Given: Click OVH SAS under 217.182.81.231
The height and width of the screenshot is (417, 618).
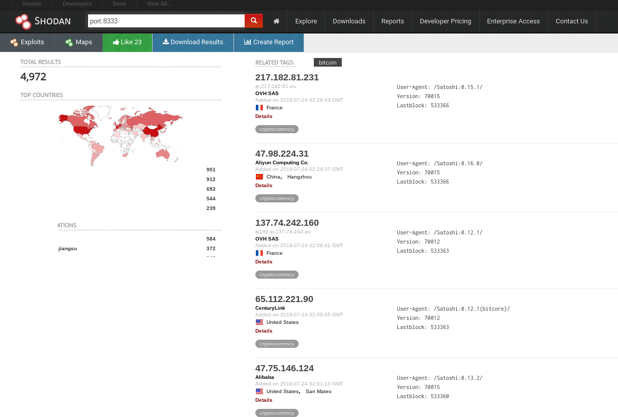Looking at the screenshot, I should [x=267, y=94].
